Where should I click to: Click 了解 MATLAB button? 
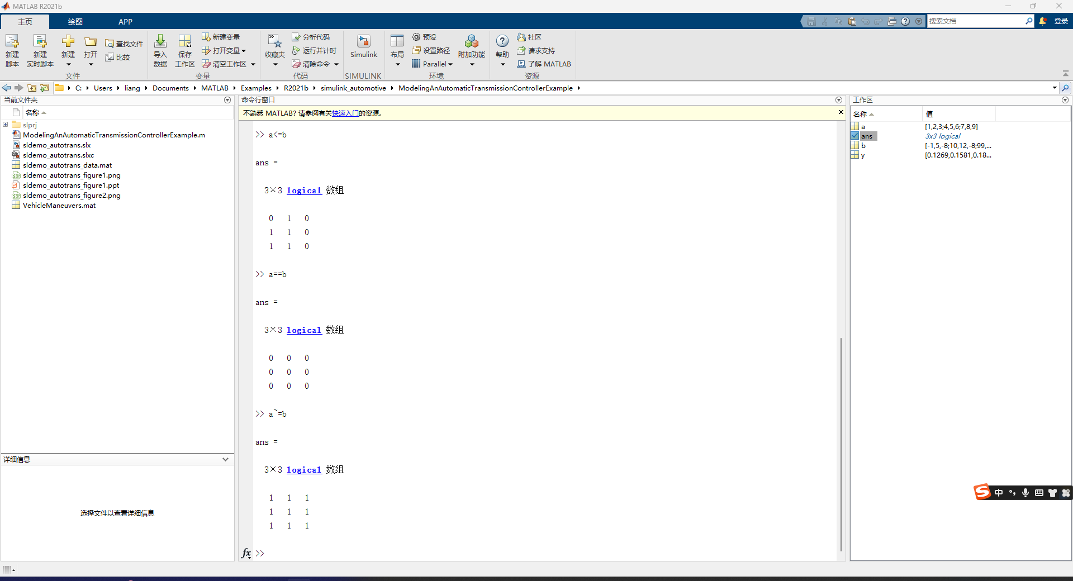(x=544, y=64)
